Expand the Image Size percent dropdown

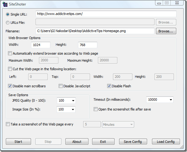click(x=66, y=109)
